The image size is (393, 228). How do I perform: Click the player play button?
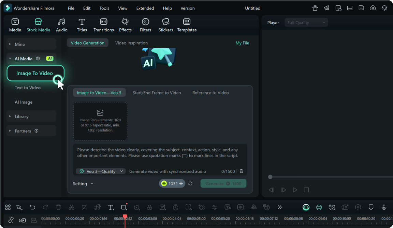coord(295,190)
